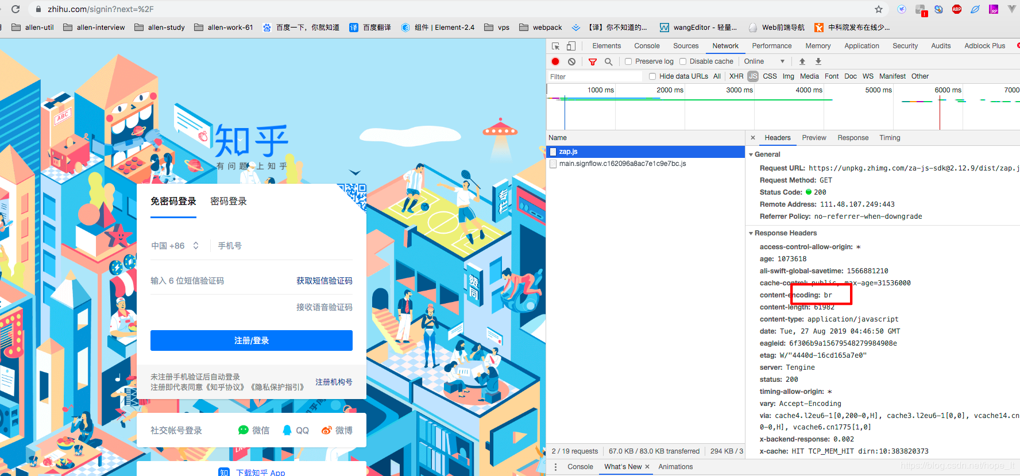Activate the DevTools inspect element picker
The height and width of the screenshot is (476, 1020).
[x=555, y=46]
